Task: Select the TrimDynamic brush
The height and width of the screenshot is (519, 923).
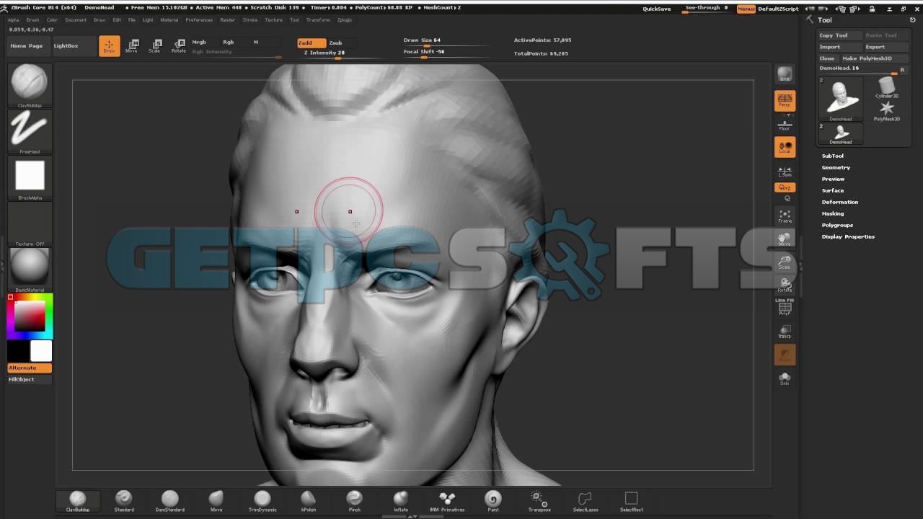Action: tap(262, 500)
